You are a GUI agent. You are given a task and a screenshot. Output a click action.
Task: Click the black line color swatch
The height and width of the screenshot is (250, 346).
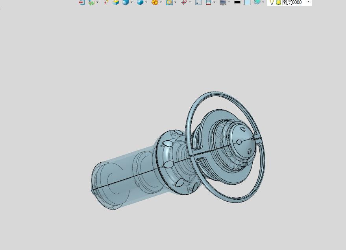coord(237,2)
